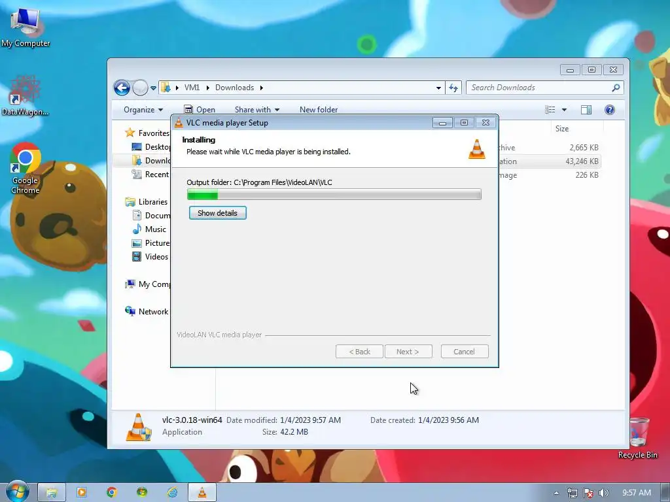Click Cancel in VLC setup

coord(464,352)
